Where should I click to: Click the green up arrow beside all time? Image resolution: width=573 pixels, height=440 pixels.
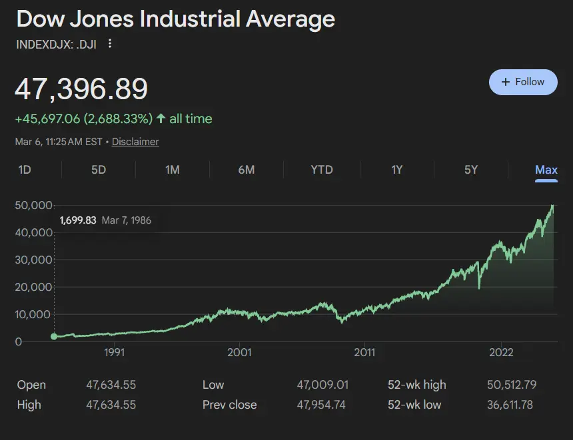(161, 119)
